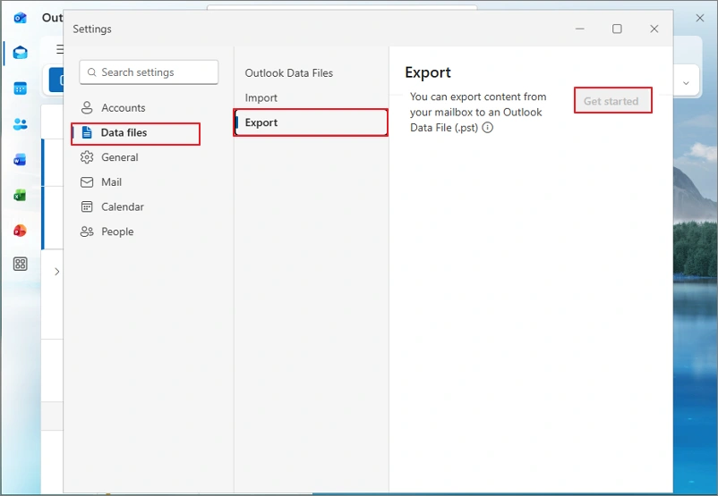Toggle the hamburger menu in Outlook window
The width and height of the screenshot is (718, 496).
[59, 49]
